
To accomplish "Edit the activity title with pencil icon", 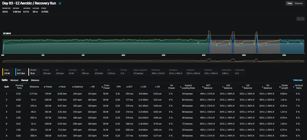I will [60, 4].
